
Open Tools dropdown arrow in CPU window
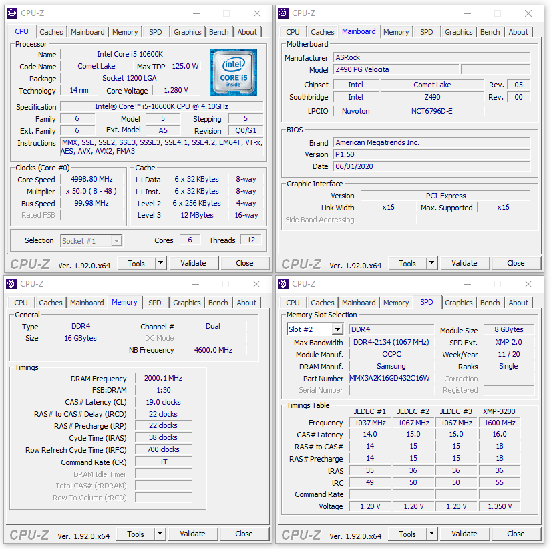pyautogui.click(x=160, y=263)
